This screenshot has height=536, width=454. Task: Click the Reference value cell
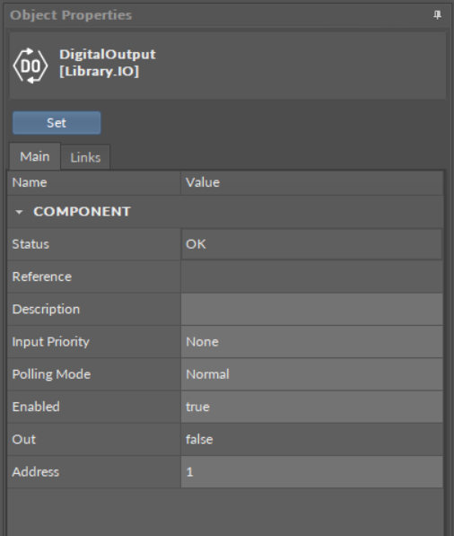[x=311, y=277]
